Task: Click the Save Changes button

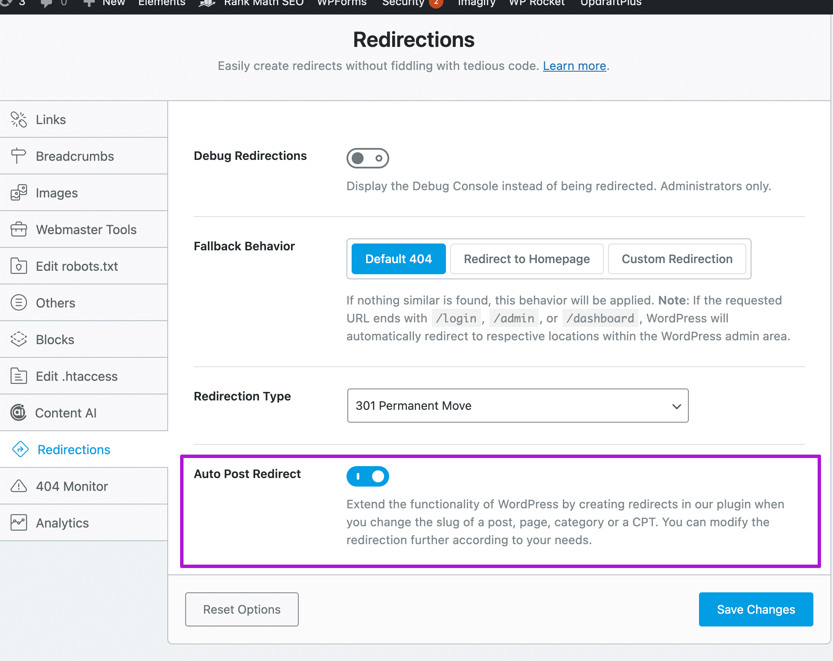Action: (755, 609)
